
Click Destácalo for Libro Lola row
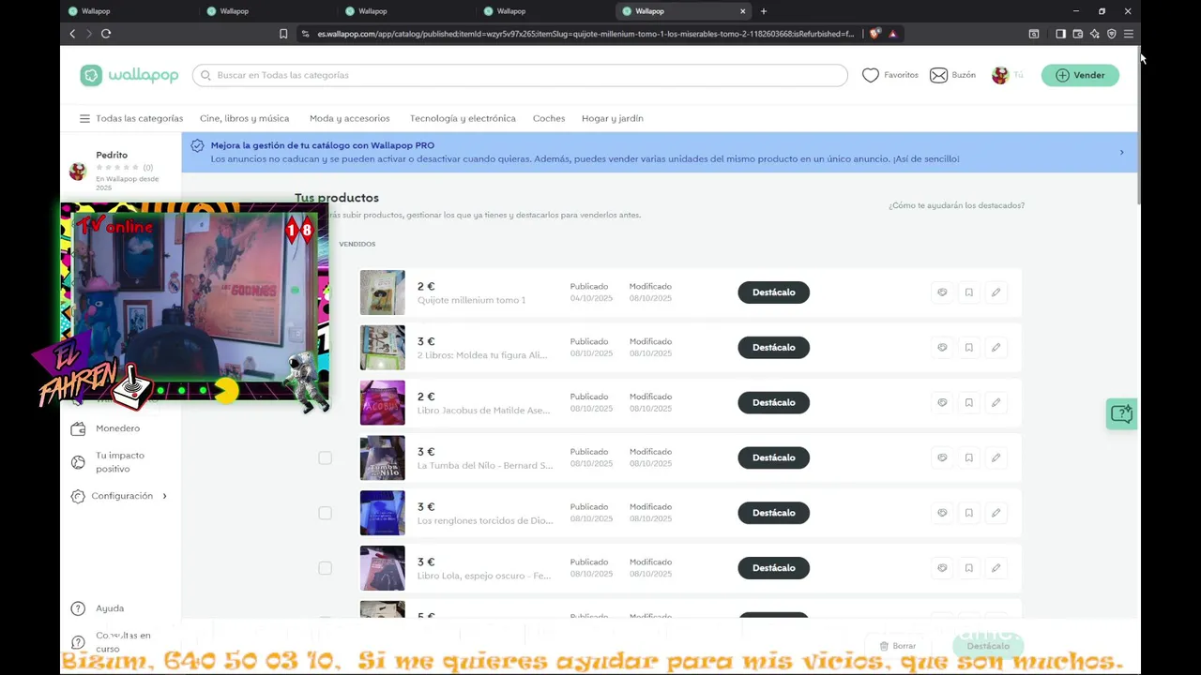tap(773, 568)
